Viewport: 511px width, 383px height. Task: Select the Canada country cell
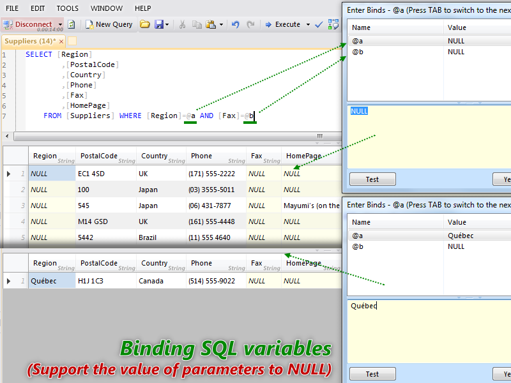pos(161,281)
